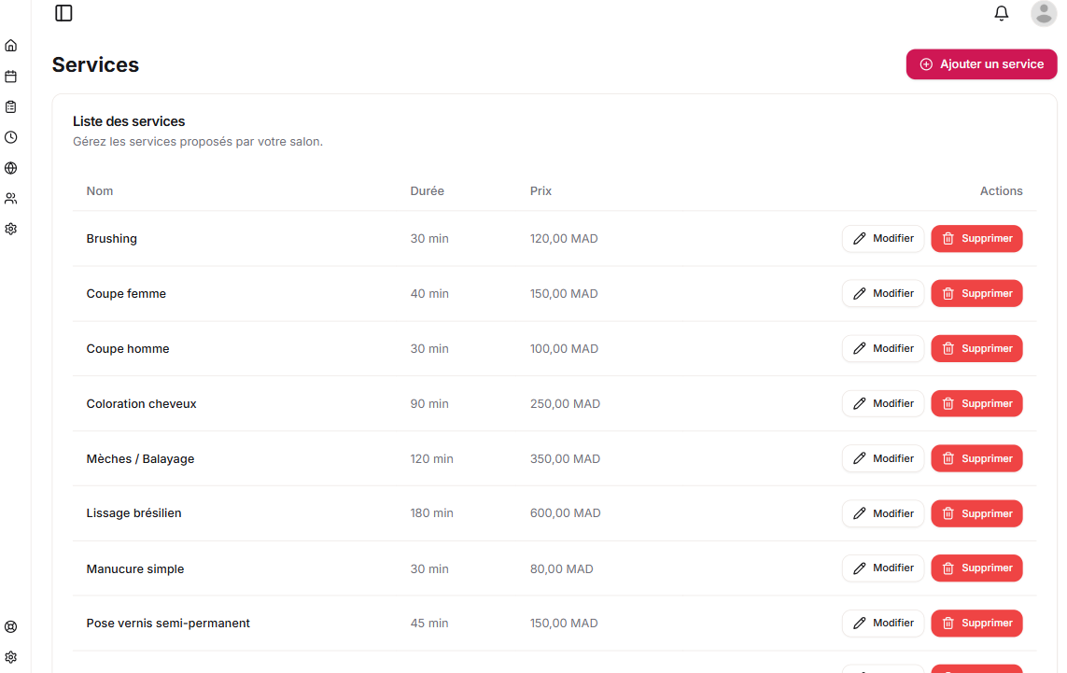The height and width of the screenshot is (673, 1067).
Task: Open the calendar icon in sidebar
Action: click(11, 77)
